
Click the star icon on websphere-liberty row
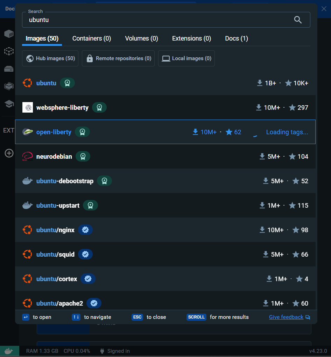pos(292,108)
